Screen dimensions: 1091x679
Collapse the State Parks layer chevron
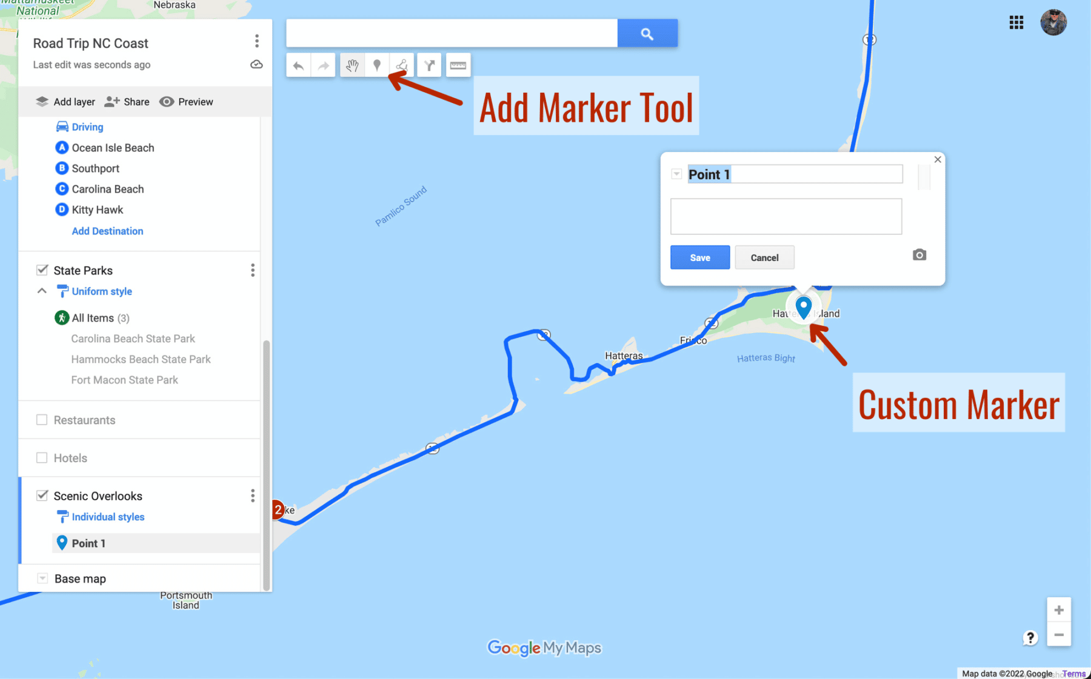tap(42, 291)
